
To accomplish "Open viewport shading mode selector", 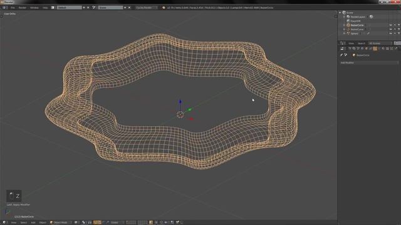I will [x=76, y=222].
